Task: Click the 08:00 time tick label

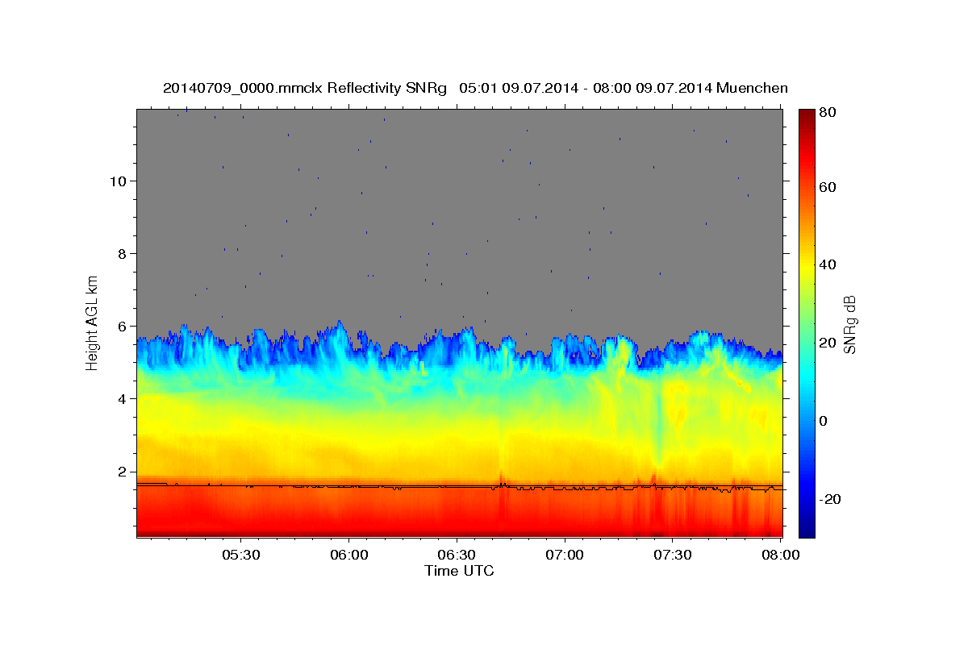Action: pos(781,555)
